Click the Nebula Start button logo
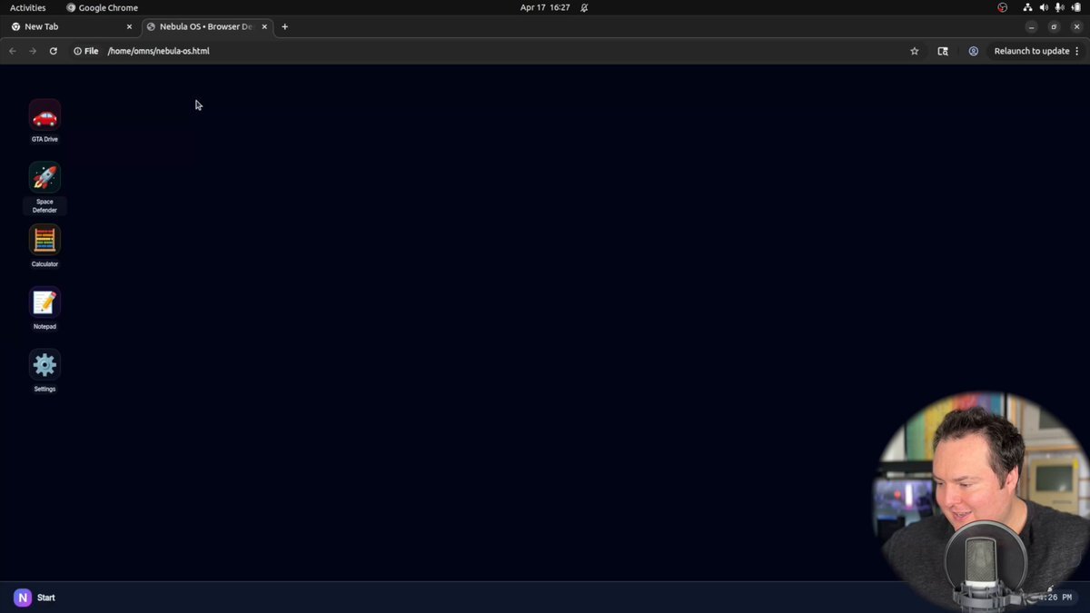Viewport: 1090px width, 613px height. click(21, 598)
